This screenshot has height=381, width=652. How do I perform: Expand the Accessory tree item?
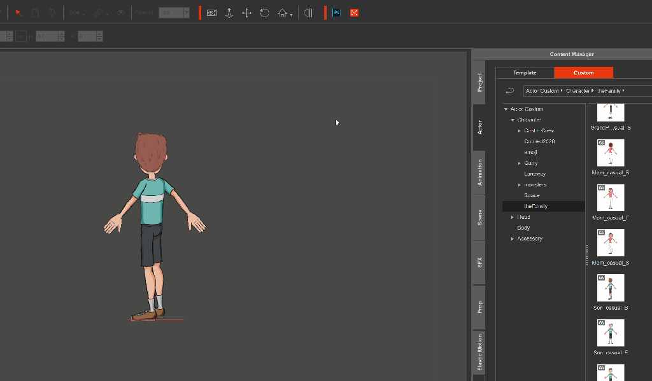[513, 239]
